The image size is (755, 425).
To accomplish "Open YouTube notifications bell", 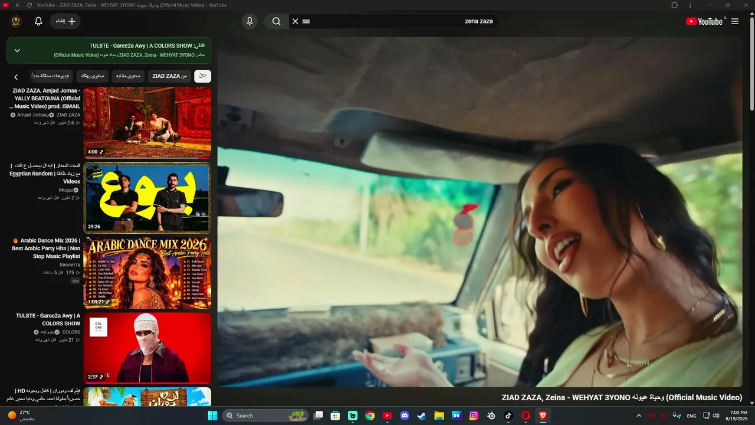I will [x=38, y=21].
